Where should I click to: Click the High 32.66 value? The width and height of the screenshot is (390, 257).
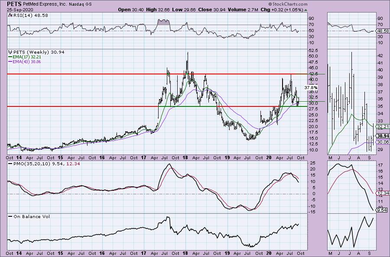[158, 10]
